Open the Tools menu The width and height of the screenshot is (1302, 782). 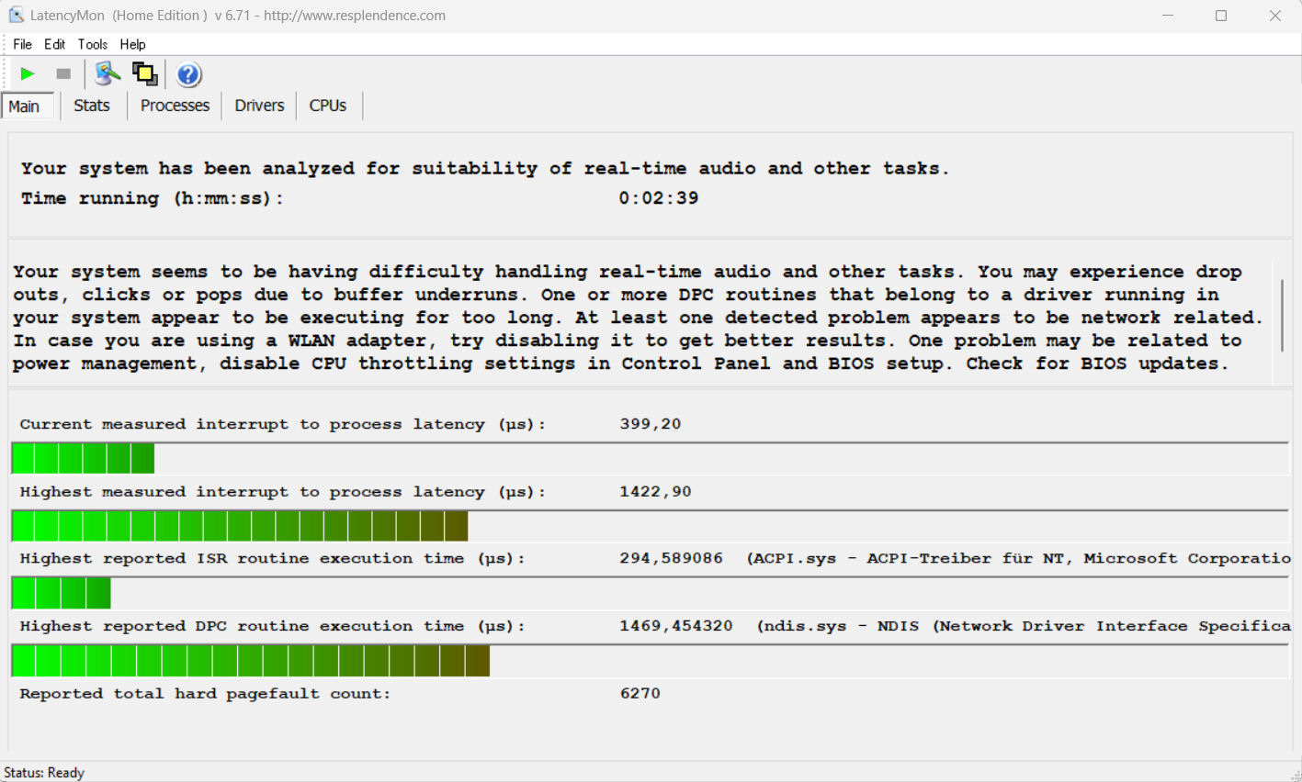pyautogui.click(x=92, y=44)
